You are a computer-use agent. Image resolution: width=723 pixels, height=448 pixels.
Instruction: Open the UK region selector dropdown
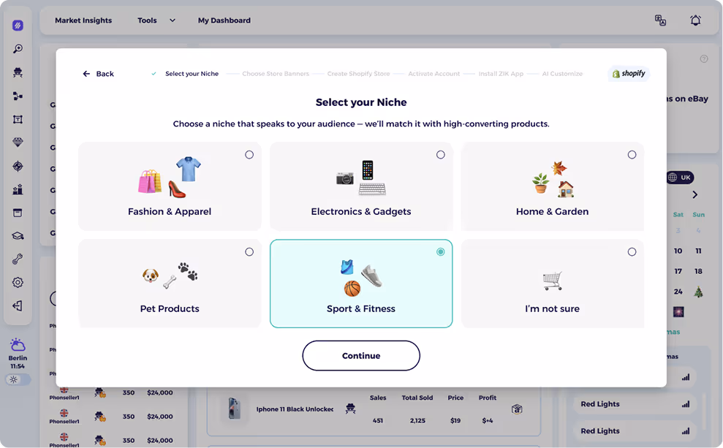tap(679, 177)
